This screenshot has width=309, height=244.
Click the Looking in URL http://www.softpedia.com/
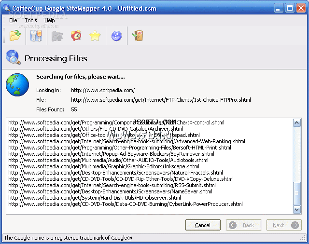(103, 90)
